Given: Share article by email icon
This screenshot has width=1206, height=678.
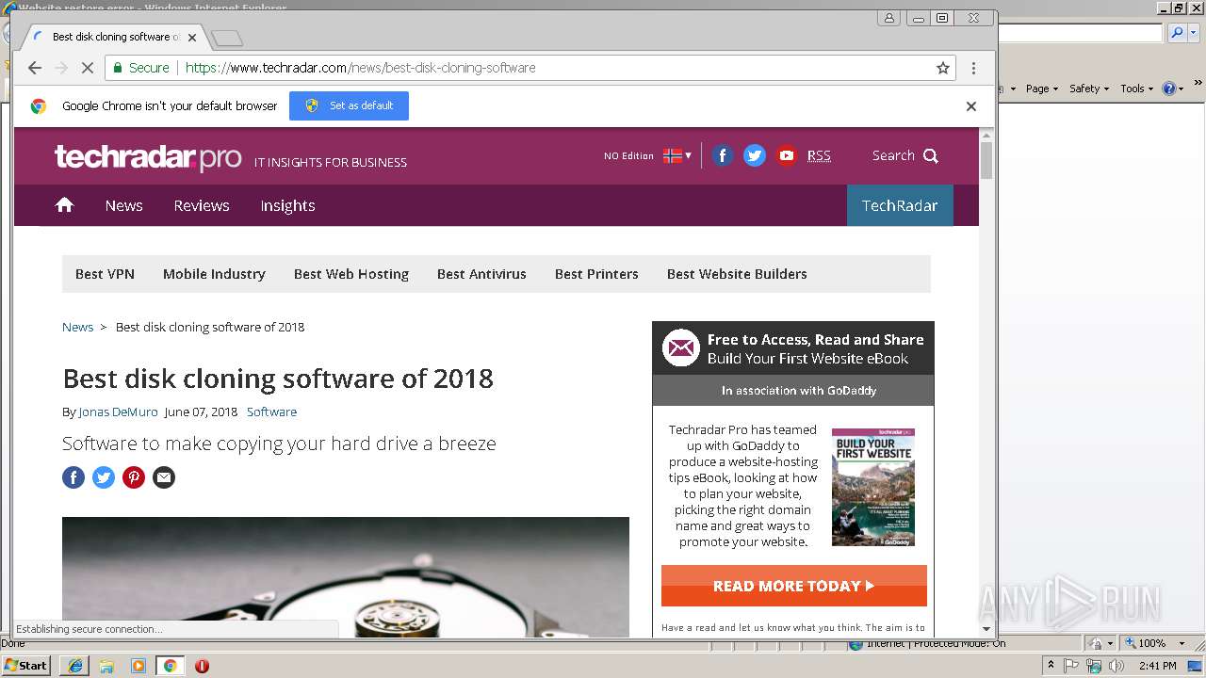Looking at the screenshot, I should [164, 477].
